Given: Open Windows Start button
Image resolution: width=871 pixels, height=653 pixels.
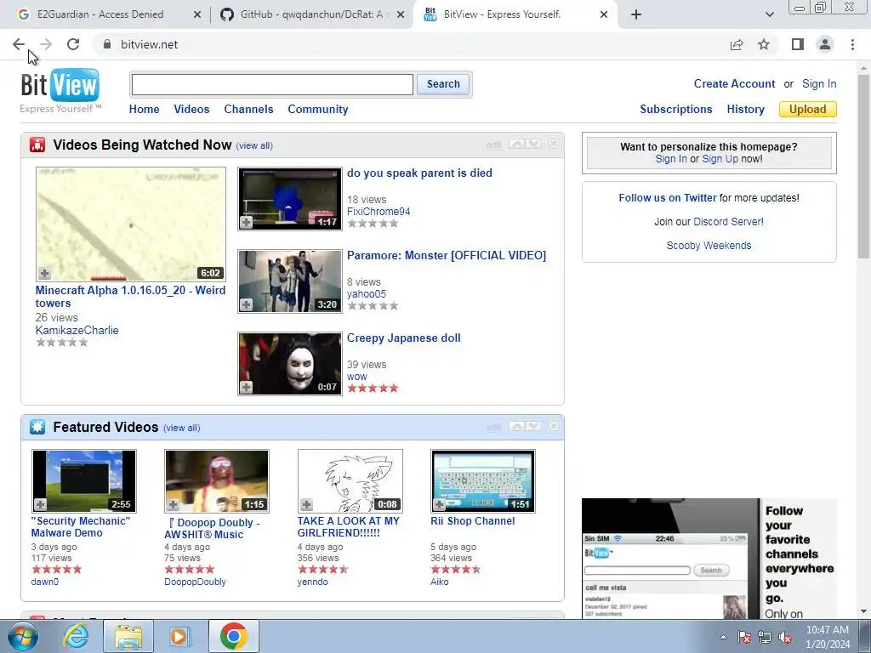Looking at the screenshot, I should 23,636.
